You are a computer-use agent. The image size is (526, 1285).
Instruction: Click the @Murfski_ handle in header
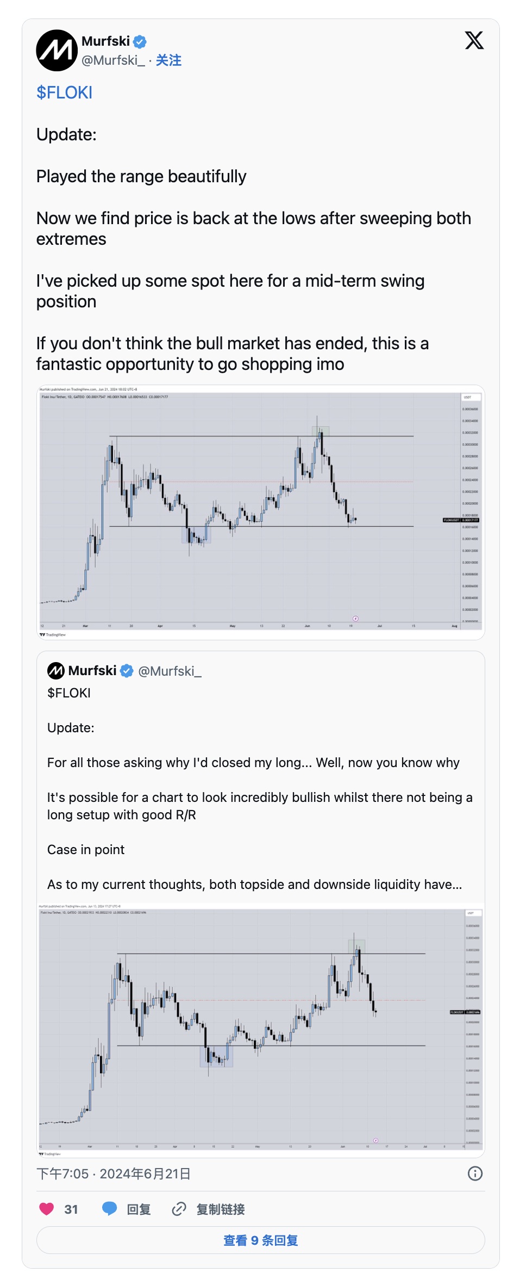tap(113, 60)
